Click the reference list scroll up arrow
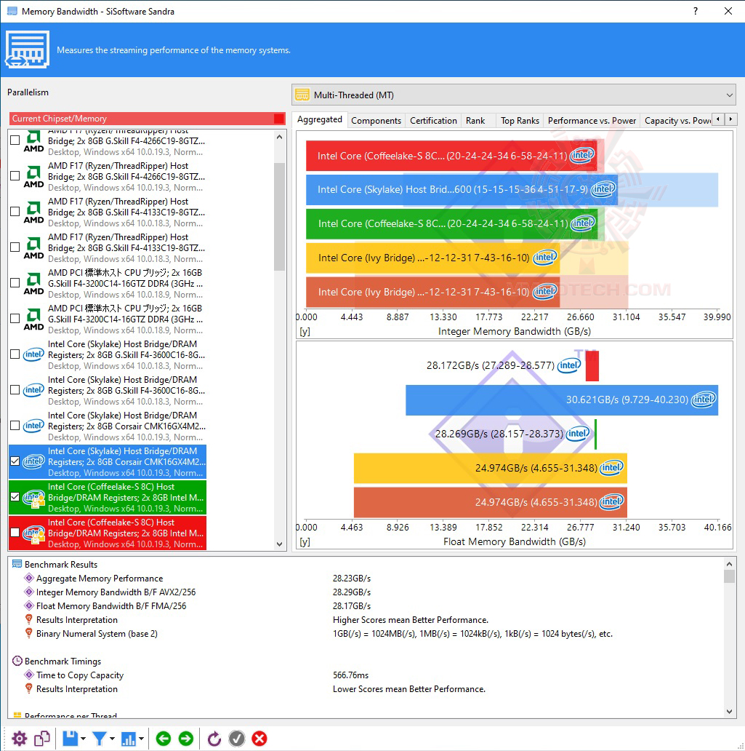This screenshot has height=751, width=745. (279, 137)
